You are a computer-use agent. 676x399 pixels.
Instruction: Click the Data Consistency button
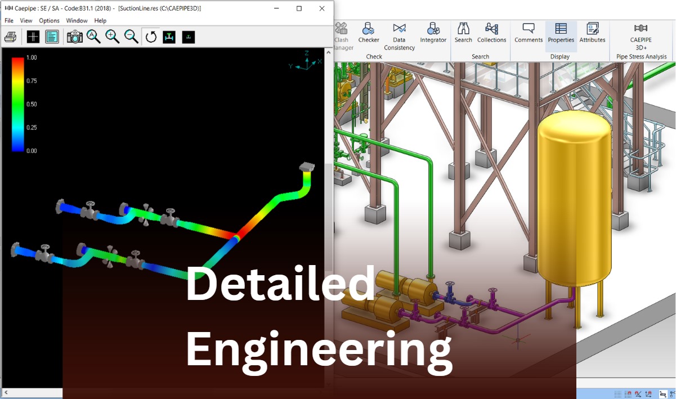click(399, 36)
